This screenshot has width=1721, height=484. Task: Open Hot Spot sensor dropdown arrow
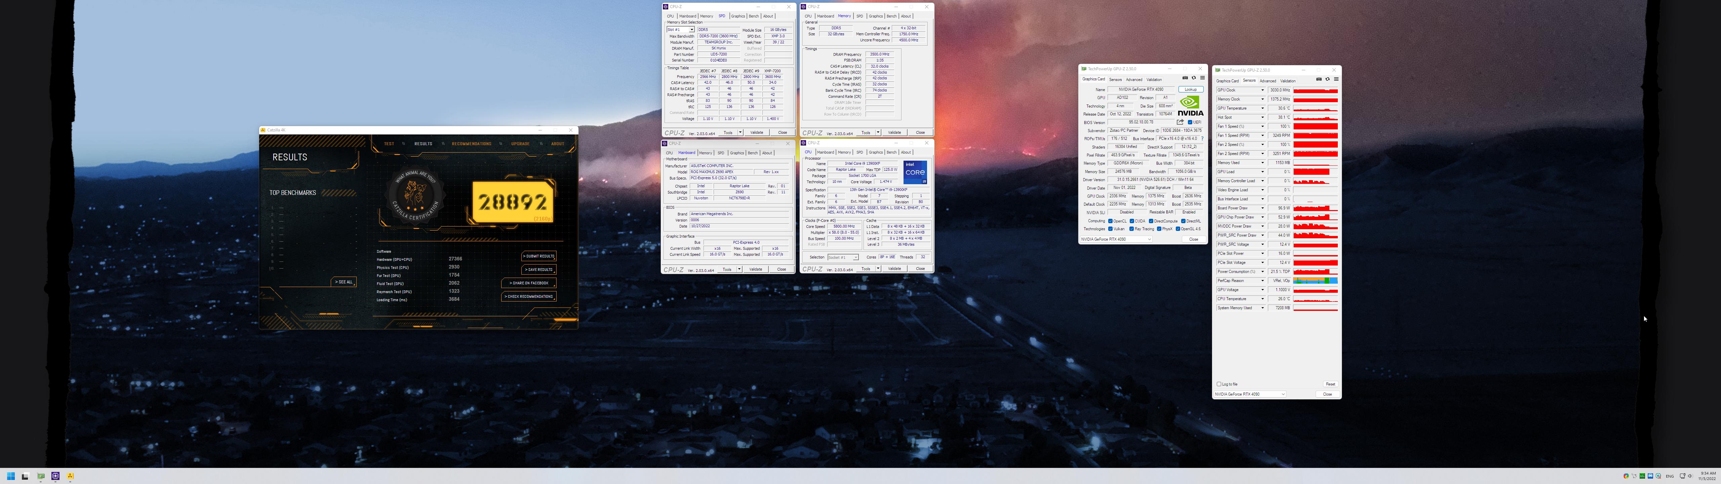[x=1262, y=118]
